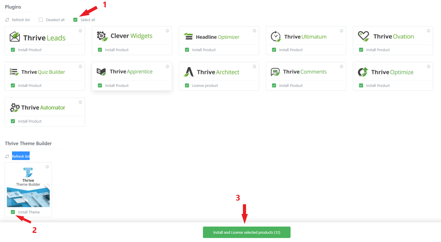Toggle Install Product for Thrive Optimize
This screenshot has width=441, height=242.
pos(361,85)
